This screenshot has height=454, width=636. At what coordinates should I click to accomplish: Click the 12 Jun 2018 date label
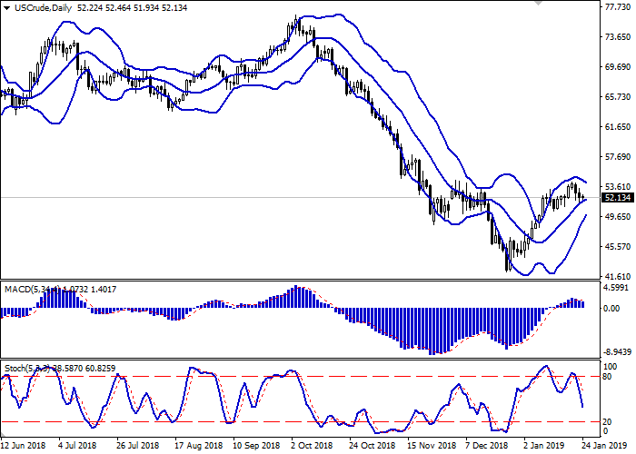coord(25,446)
